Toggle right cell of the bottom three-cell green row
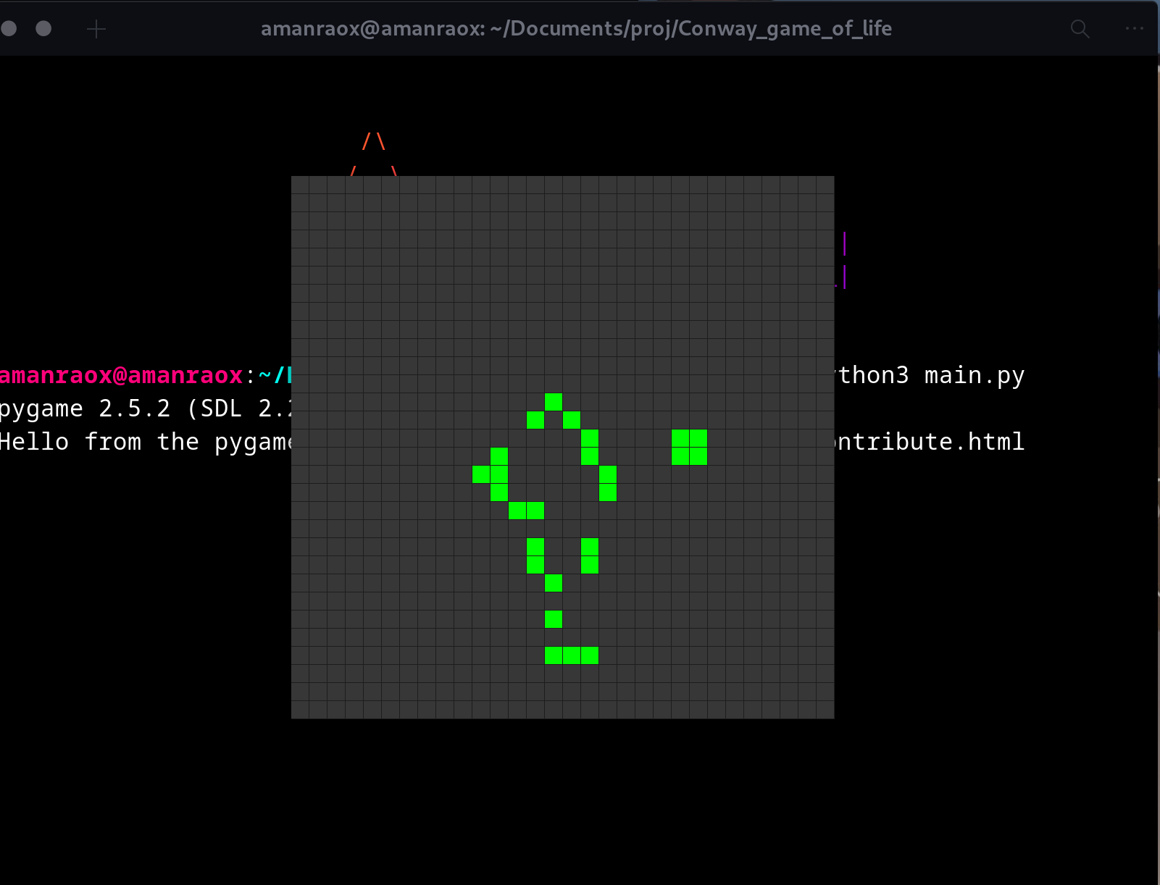 pos(590,655)
